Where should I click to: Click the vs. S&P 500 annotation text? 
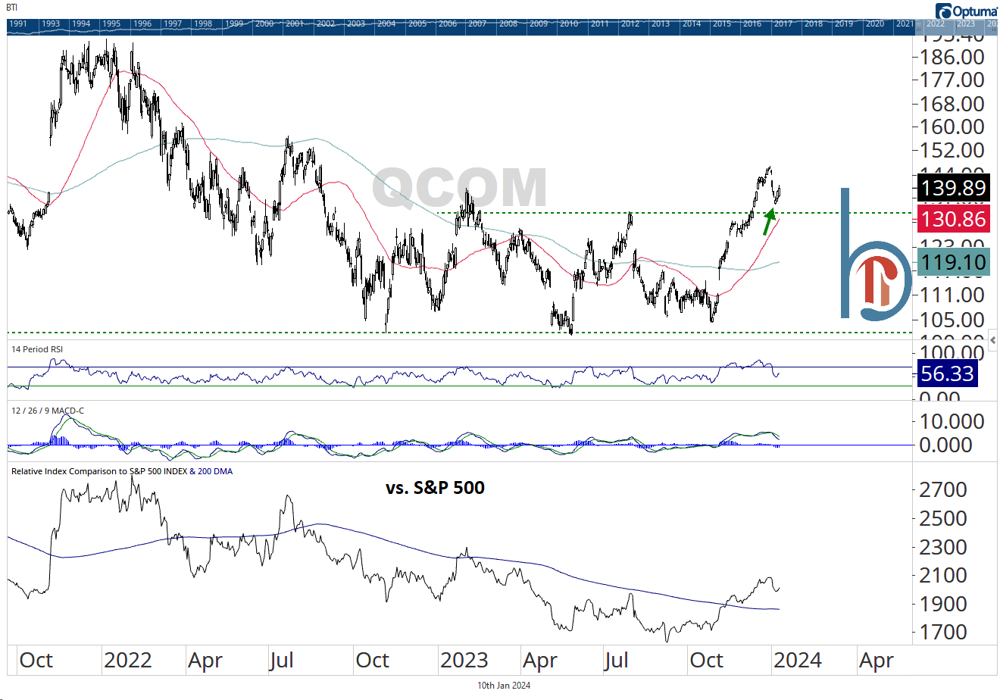(x=435, y=488)
